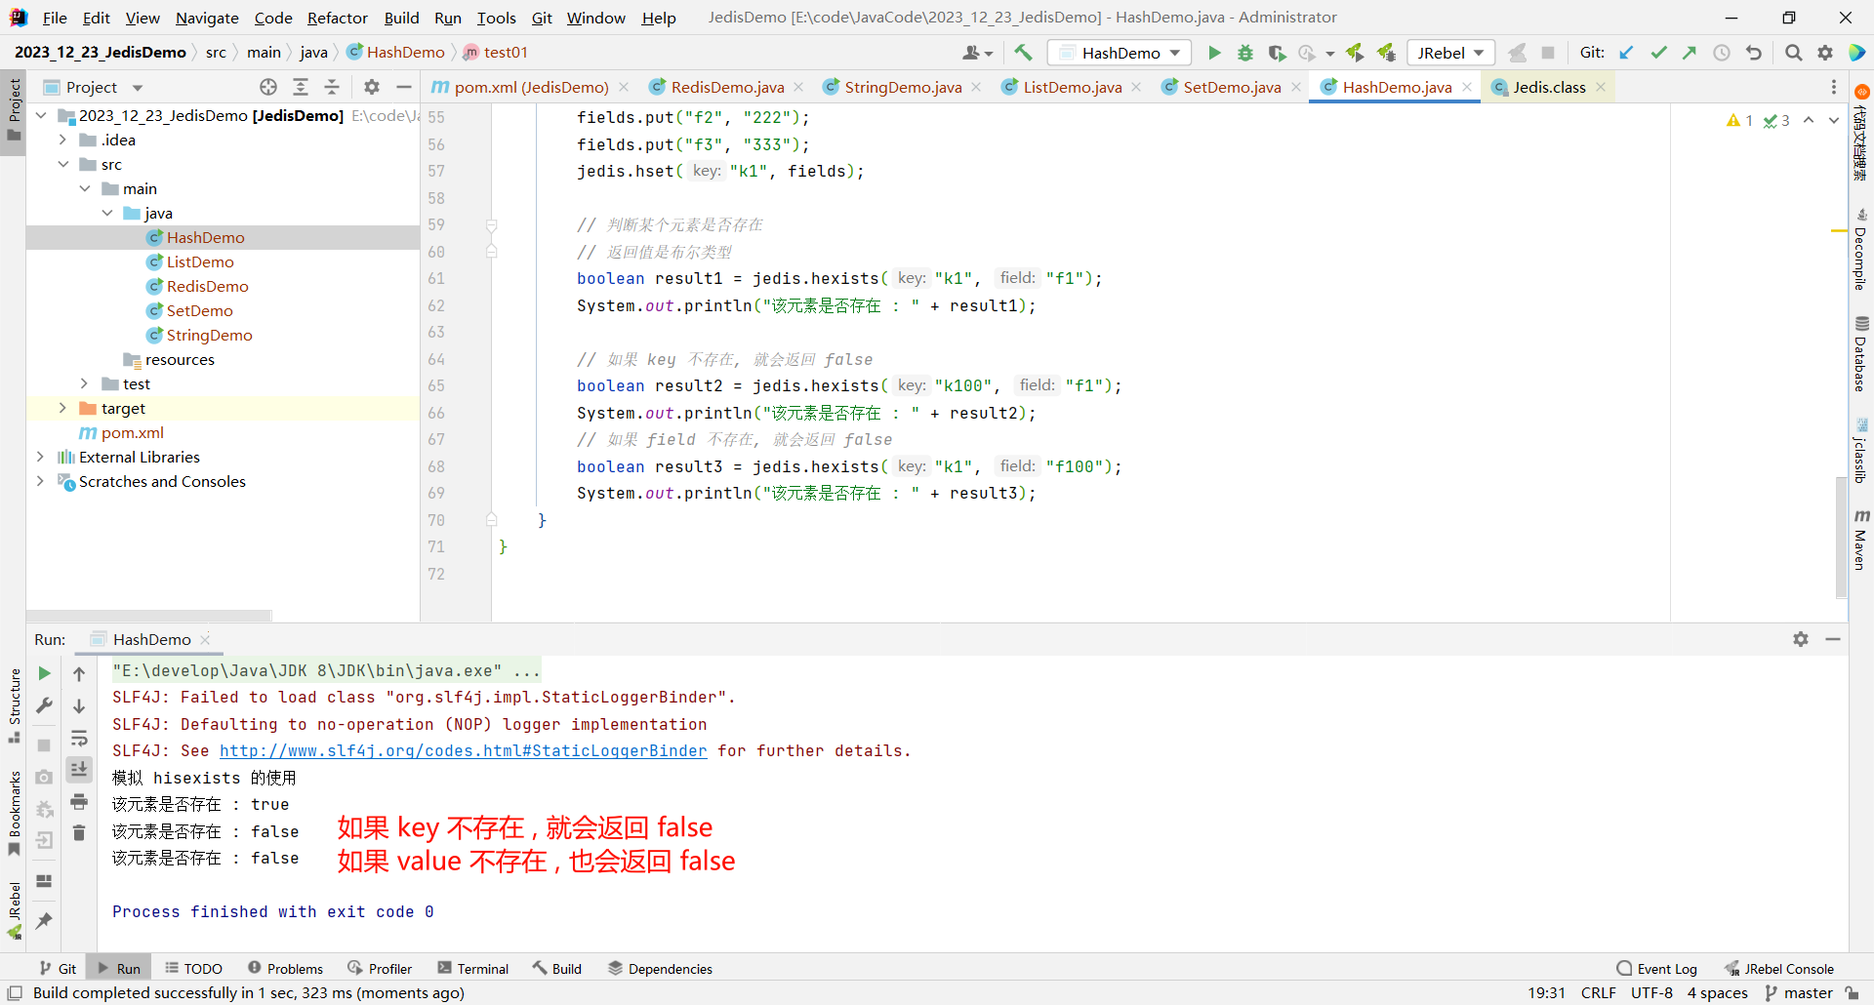Expand all in Project panel toolbar
Viewport: 1874px width, 1005px height.
point(301,87)
